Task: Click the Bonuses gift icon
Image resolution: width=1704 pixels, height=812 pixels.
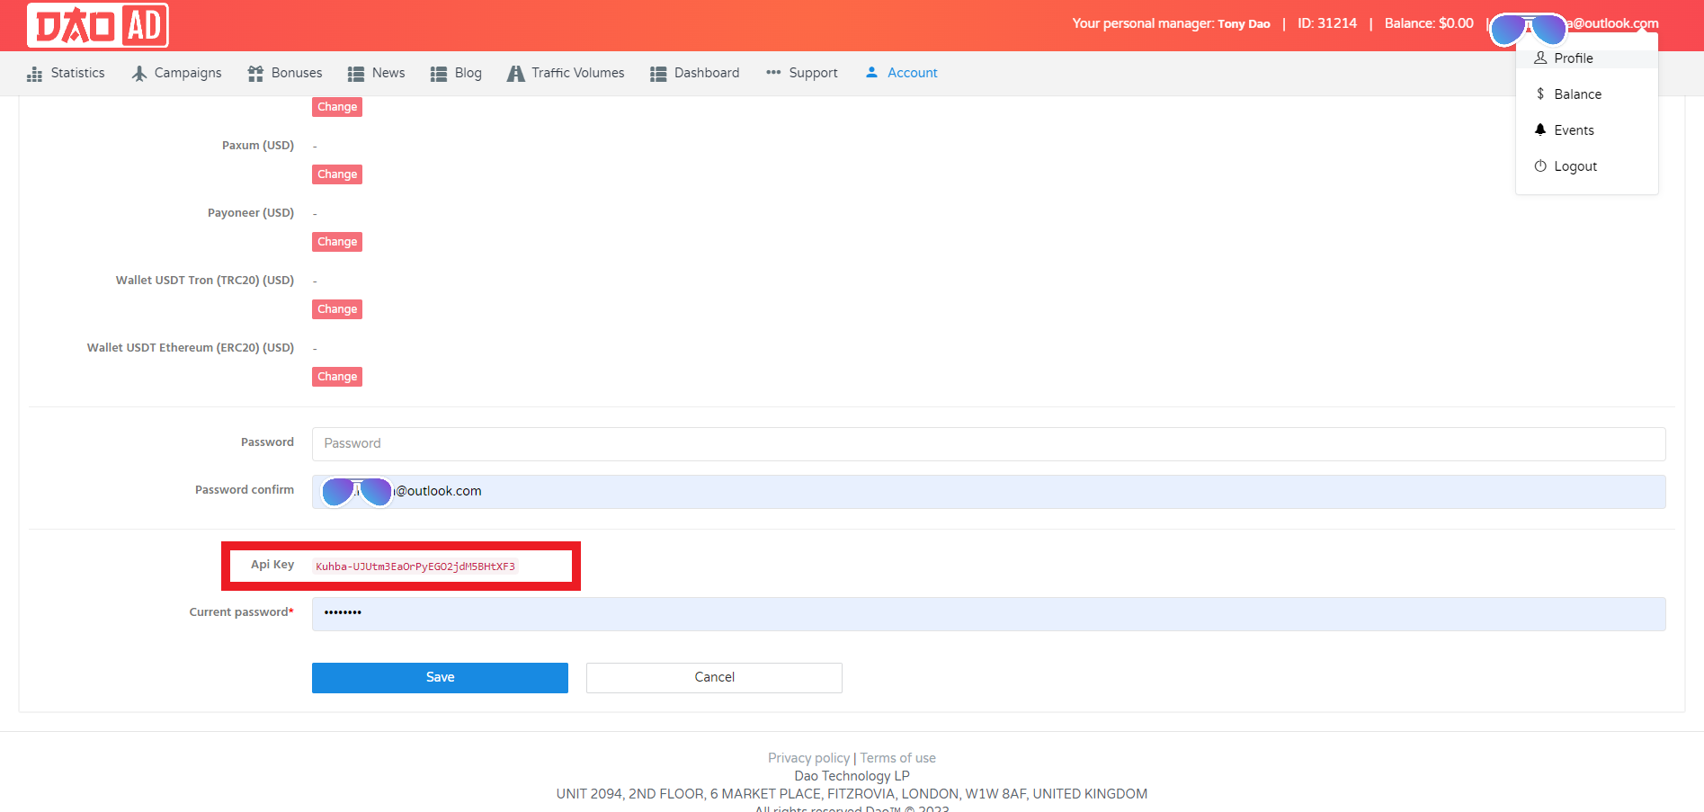Action: (255, 74)
